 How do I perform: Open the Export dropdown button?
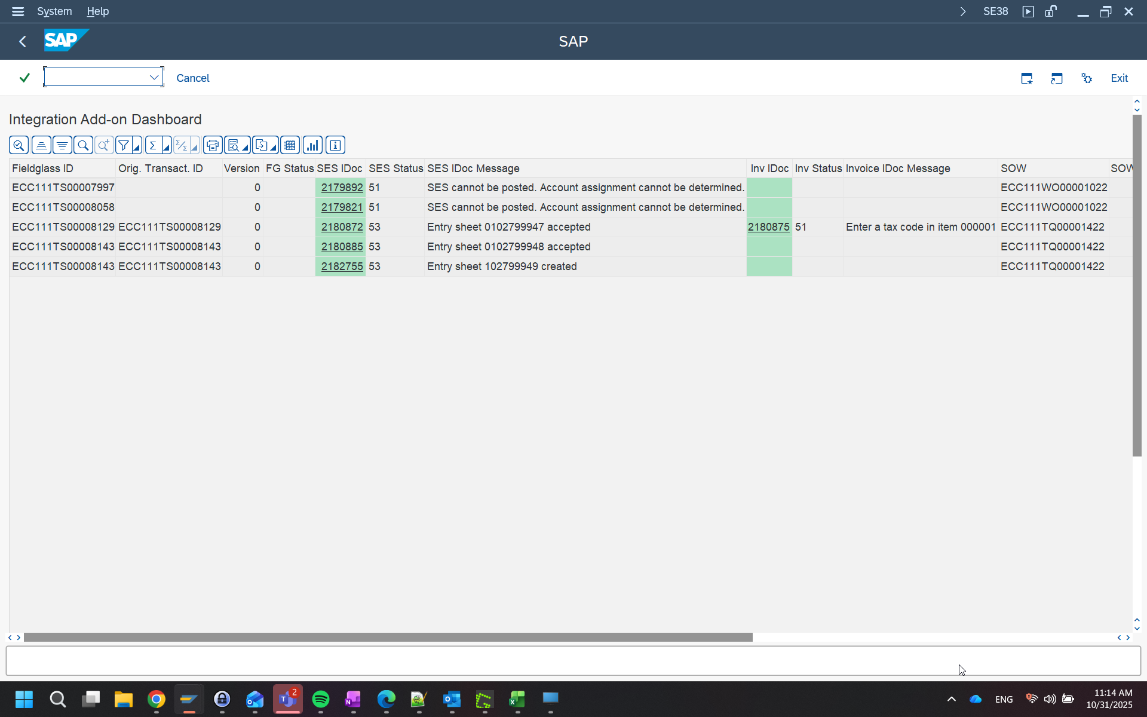click(265, 145)
